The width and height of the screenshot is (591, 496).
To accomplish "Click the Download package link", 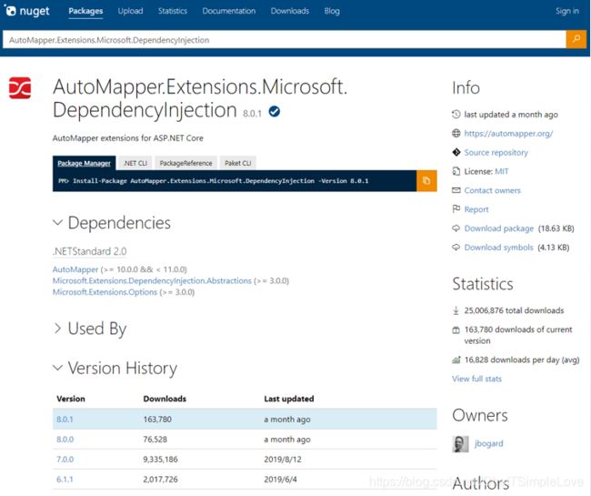I will coord(498,228).
